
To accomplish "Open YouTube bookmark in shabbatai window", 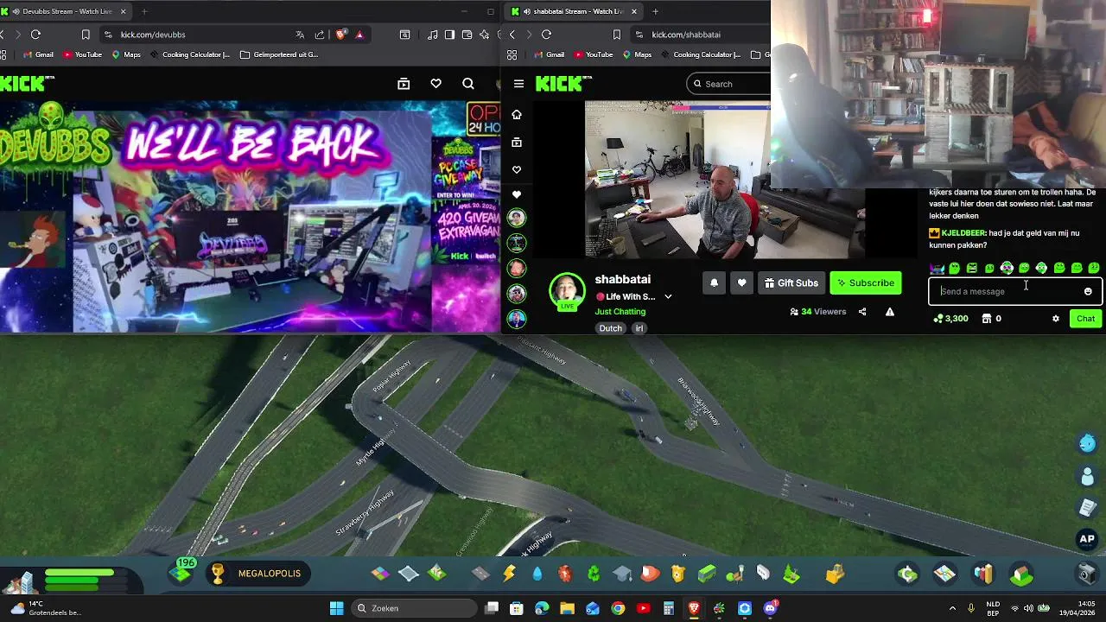I will pos(592,54).
